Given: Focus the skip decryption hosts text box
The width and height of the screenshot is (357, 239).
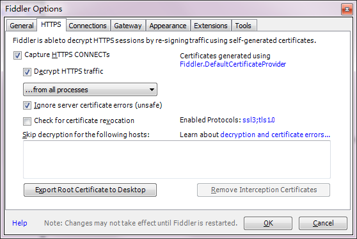Looking at the screenshot, I should [177, 160].
